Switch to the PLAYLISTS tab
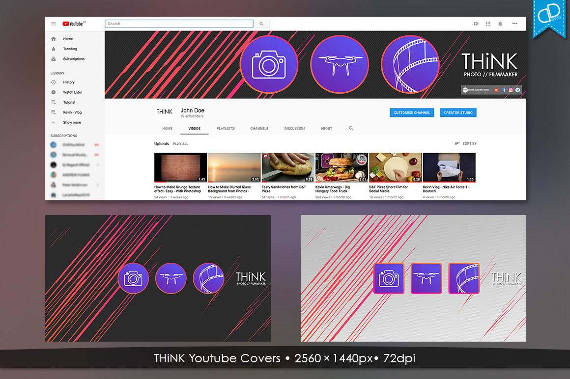This screenshot has height=379, width=570. pos(225,128)
